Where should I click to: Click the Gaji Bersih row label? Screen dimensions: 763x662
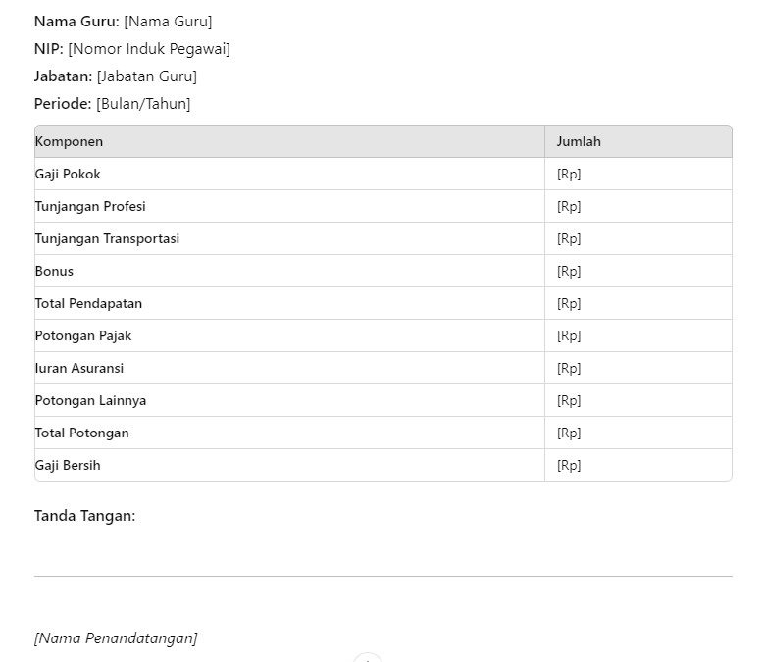pyautogui.click(x=68, y=465)
